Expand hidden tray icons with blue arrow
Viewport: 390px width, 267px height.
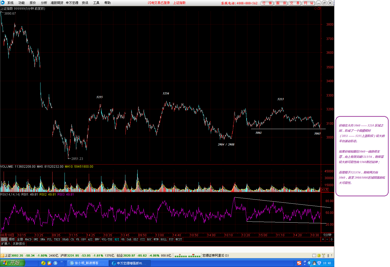click(310, 263)
